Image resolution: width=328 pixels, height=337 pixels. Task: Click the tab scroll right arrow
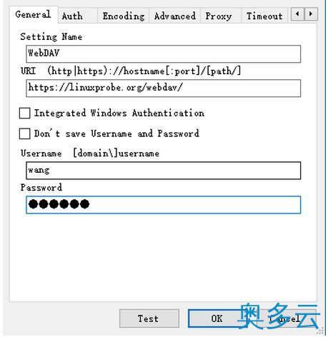coord(311,14)
